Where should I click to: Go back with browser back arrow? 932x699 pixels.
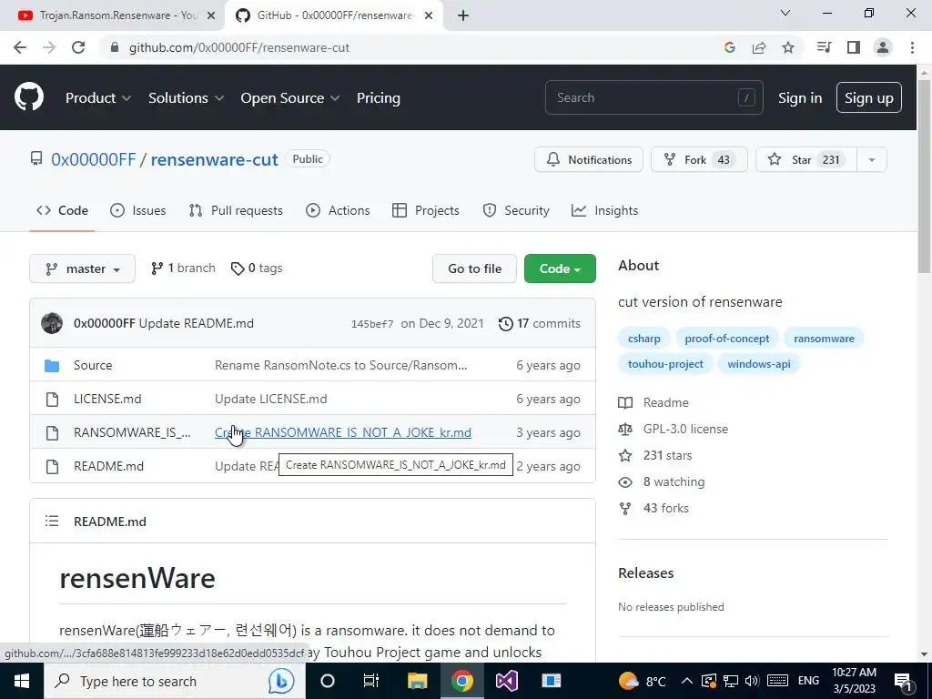point(20,47)
